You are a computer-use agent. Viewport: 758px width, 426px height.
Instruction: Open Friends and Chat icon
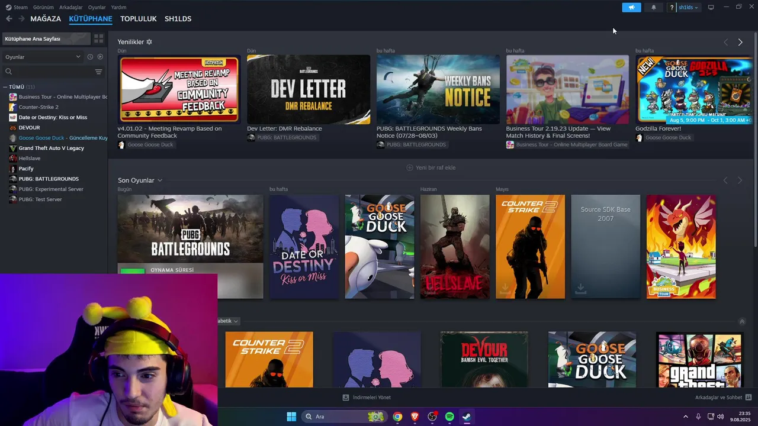point(749,398)
